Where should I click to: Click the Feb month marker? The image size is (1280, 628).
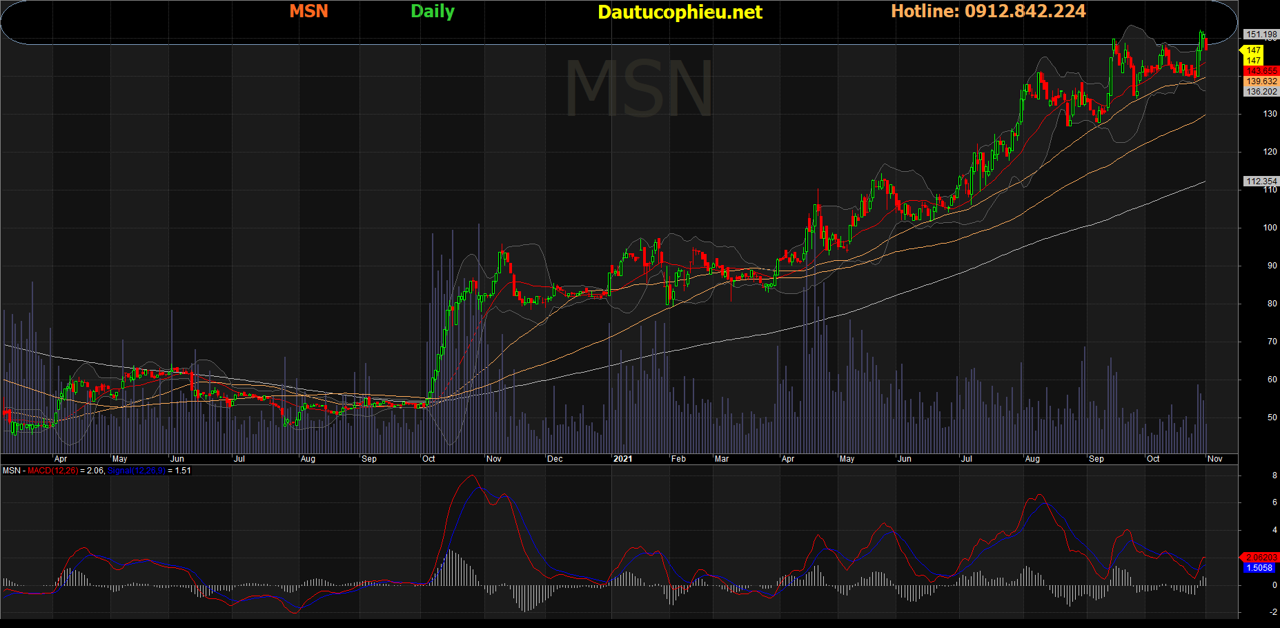click(679, 459)
